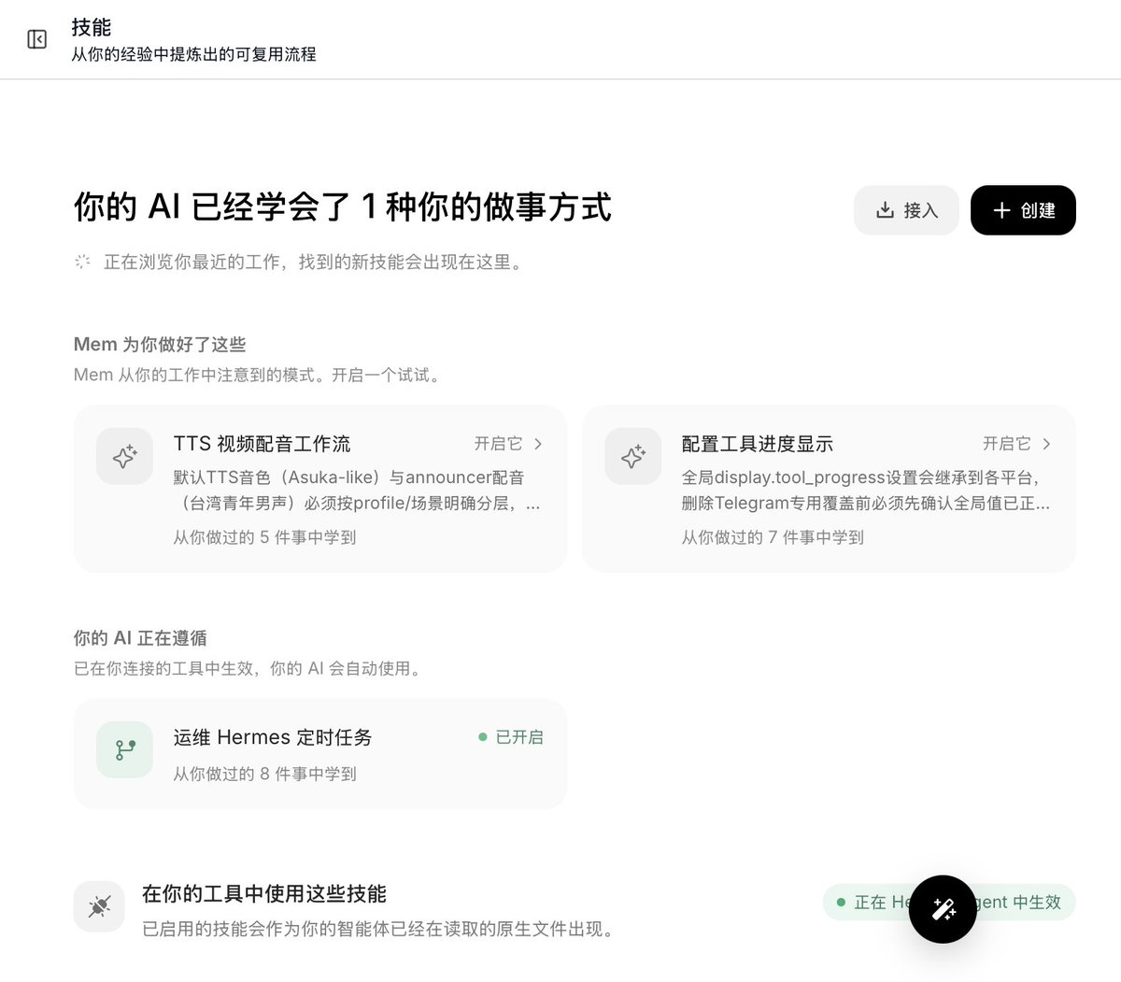Click the TTS card description starting 默认TTS音色

click(x=357, y=491)
